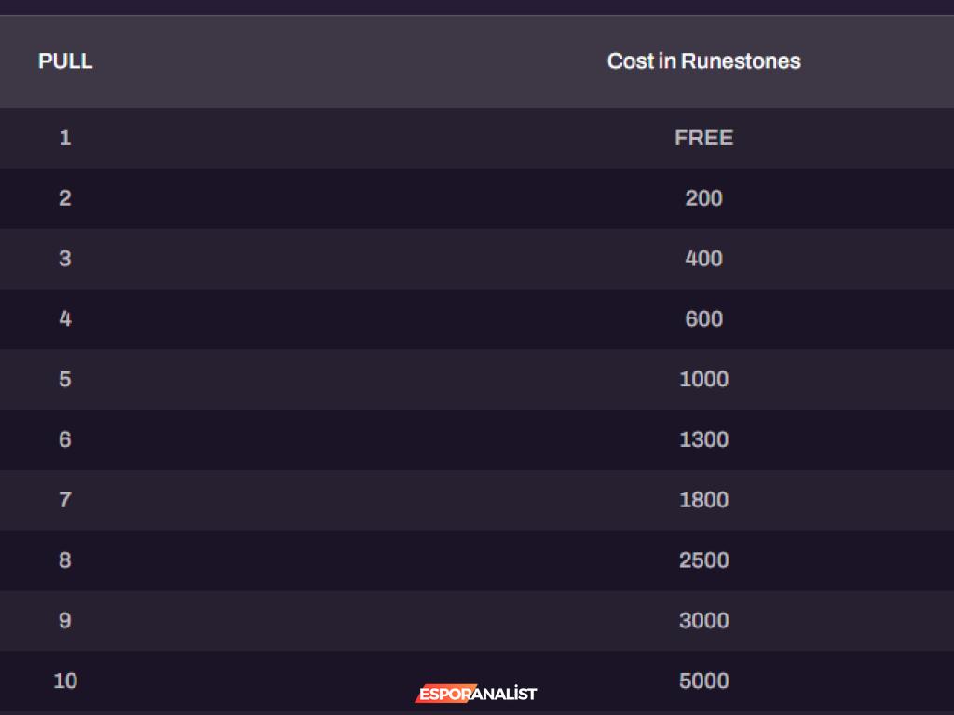This screenshot has height=715, width=954.
Task: Click the Cost in Runestones header
Action: 703,61
